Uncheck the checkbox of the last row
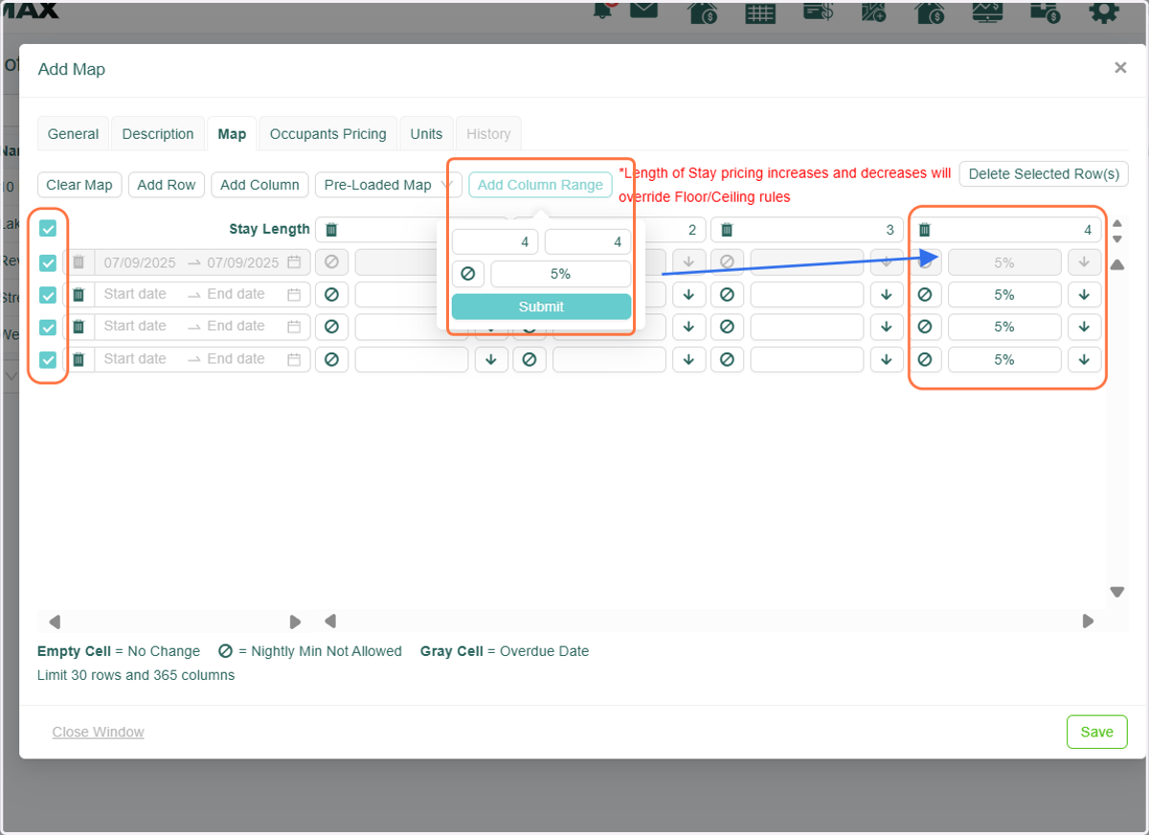Screen dimensions: 1149x835 48,360
